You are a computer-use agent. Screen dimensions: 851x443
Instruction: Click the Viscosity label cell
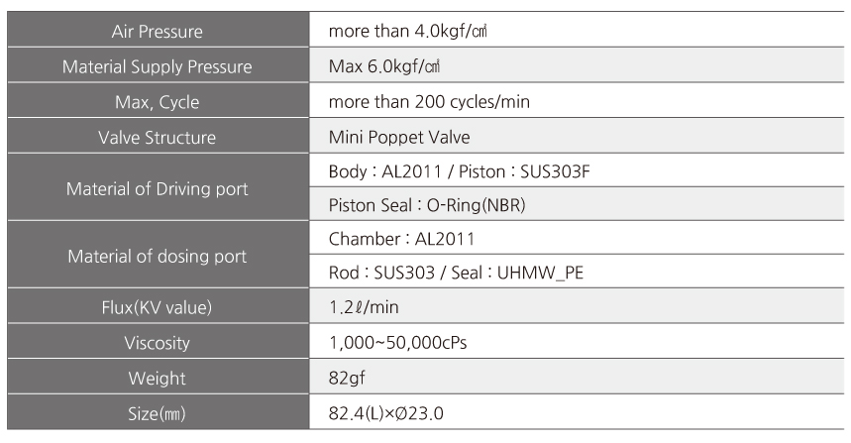(x=158, y=341)
